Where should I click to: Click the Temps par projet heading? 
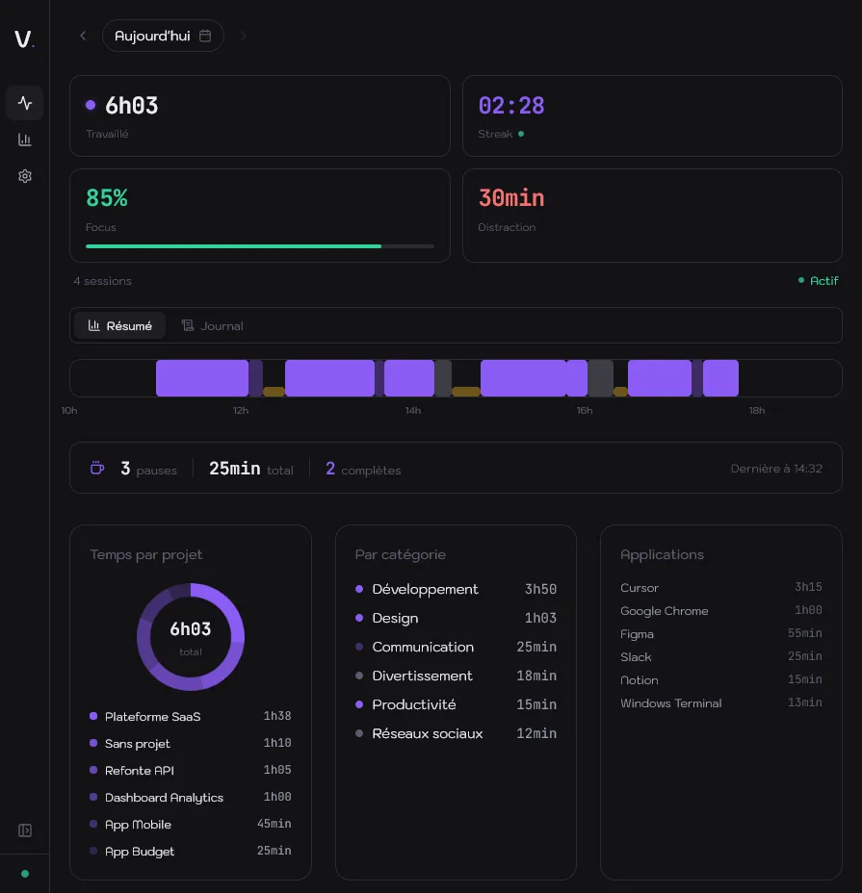[146, 554]
